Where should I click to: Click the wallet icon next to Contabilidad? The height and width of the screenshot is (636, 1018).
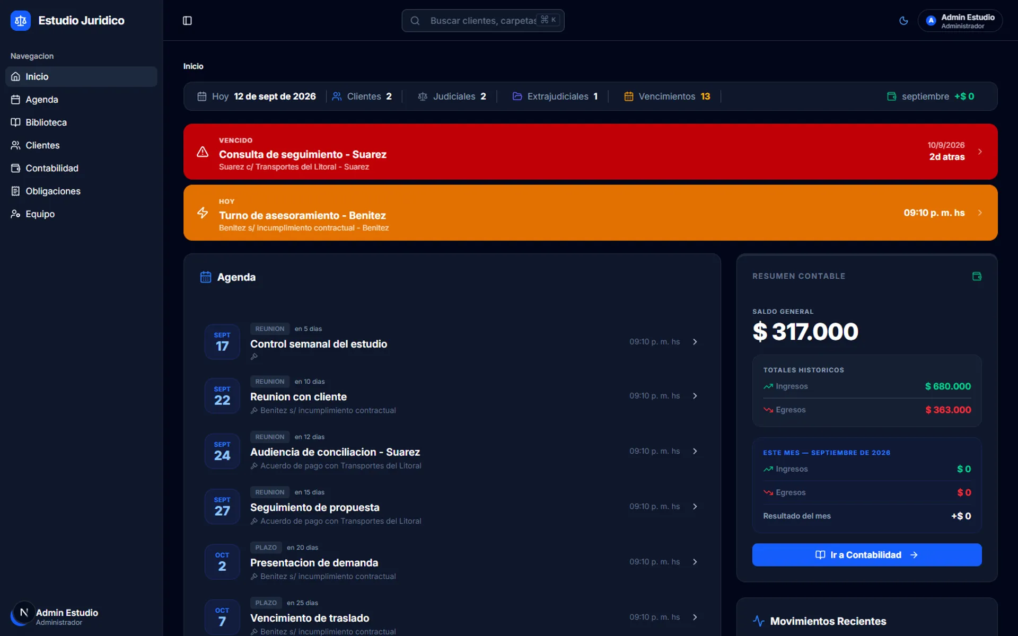[x=15, y=168]
